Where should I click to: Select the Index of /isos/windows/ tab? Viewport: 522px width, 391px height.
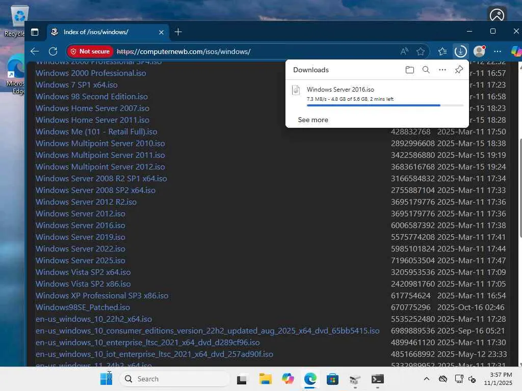point(108,32)
